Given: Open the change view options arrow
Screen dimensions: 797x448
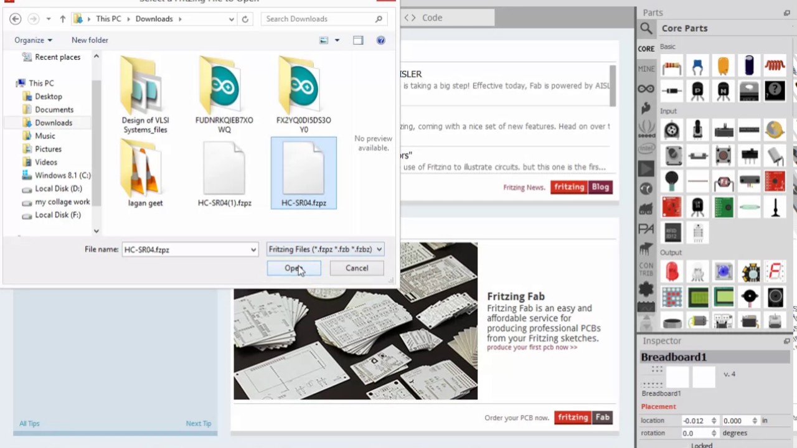Looking at the screenshot, I should (337, 40).
